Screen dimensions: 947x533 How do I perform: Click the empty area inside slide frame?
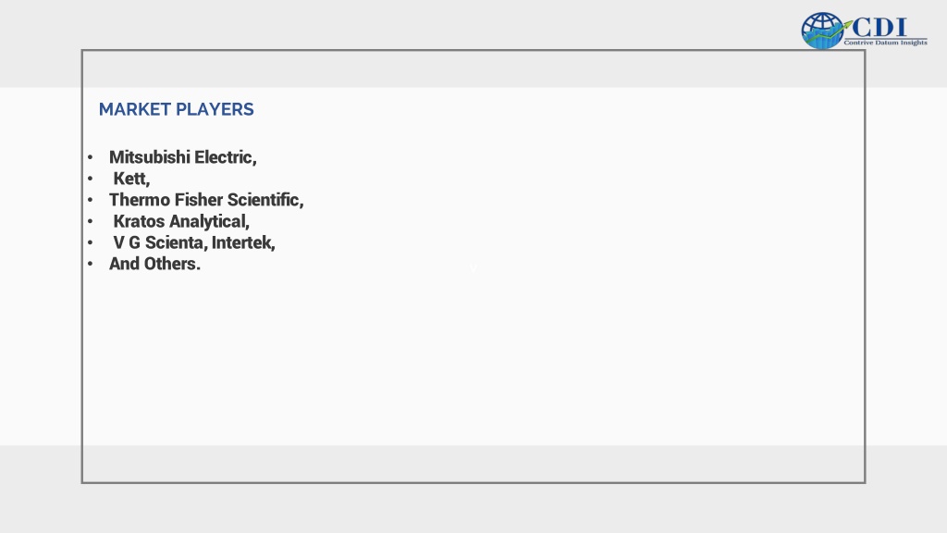544,363
